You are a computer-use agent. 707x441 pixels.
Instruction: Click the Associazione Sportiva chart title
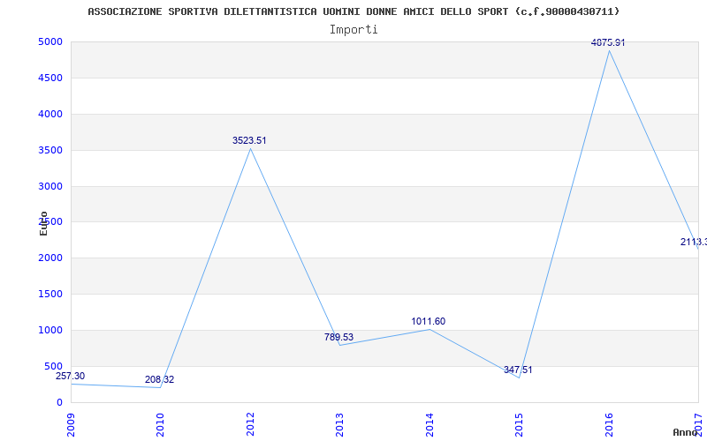point(353,11)
